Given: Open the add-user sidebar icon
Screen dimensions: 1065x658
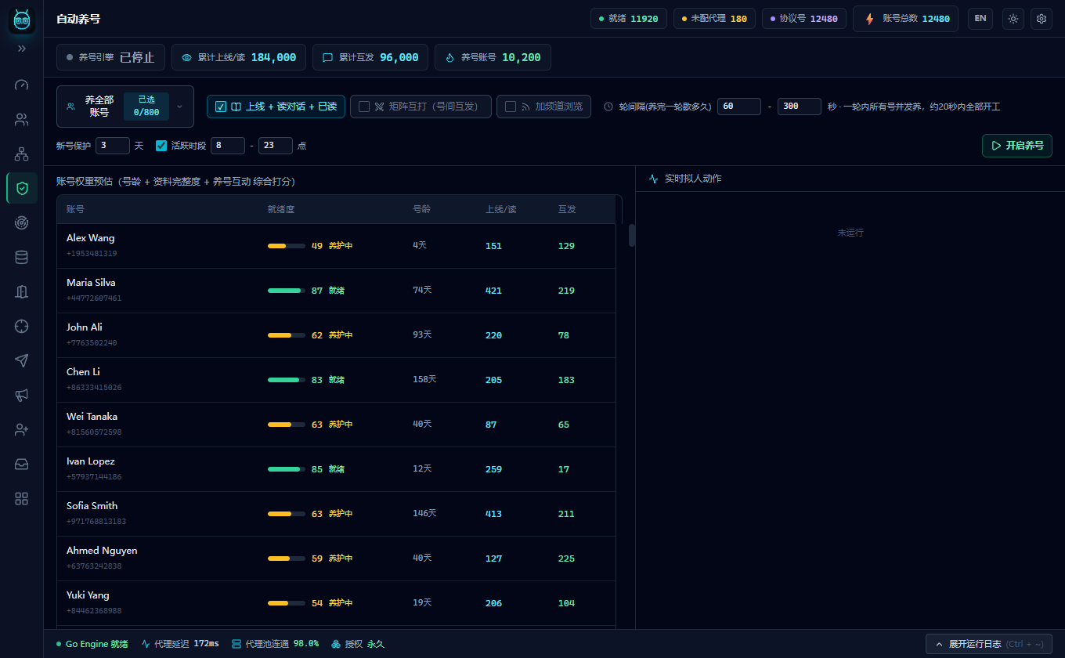Looking at the screenshot, I should tap(22, 429).
